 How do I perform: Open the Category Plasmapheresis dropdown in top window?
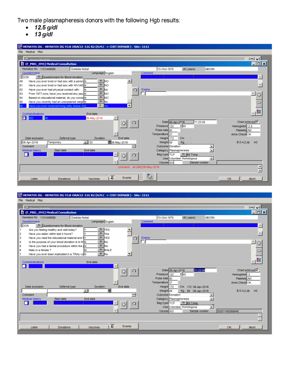point(211,150)
